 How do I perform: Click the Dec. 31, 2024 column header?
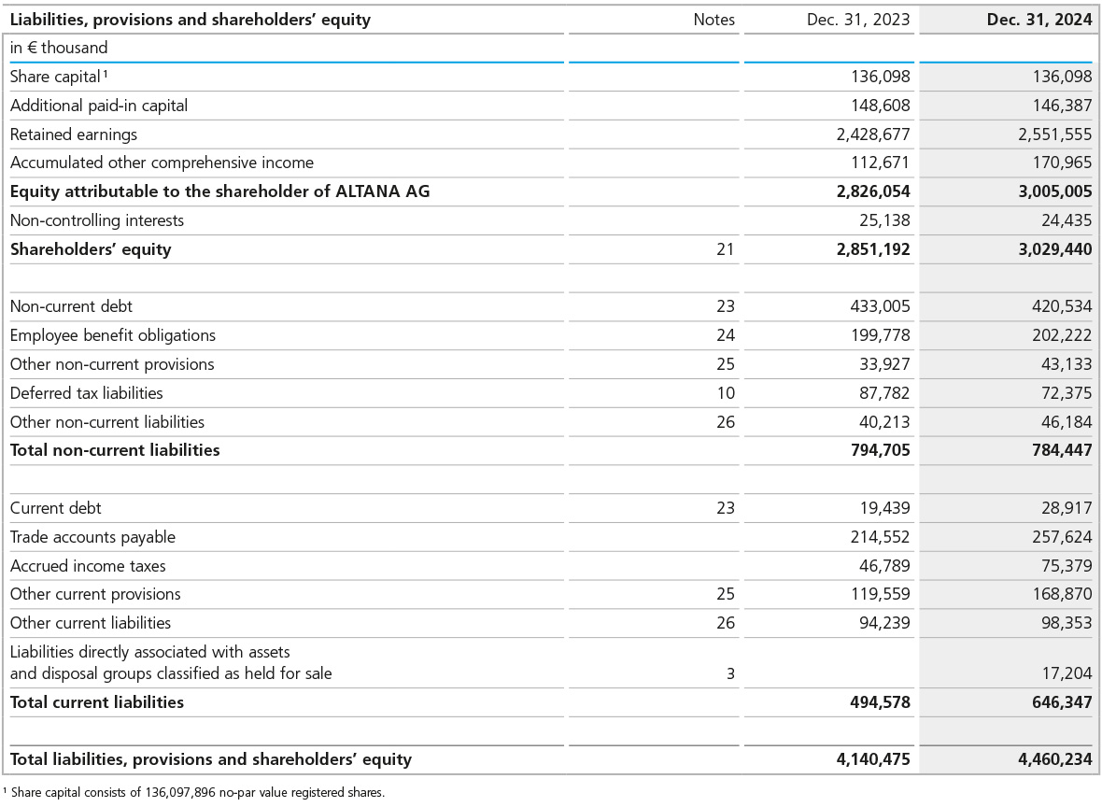(1038, 20)
